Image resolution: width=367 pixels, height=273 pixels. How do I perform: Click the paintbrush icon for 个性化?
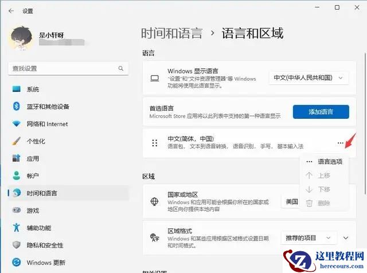[17, 141]
